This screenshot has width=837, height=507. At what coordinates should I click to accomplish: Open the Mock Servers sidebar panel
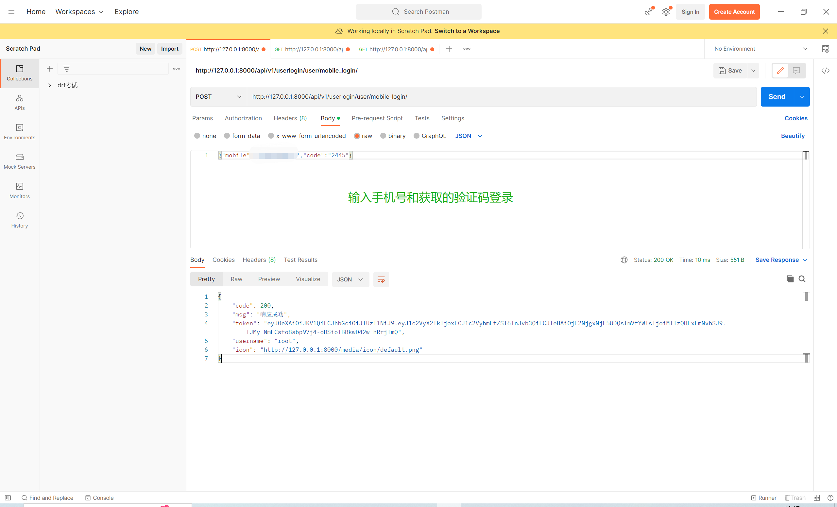19,161
